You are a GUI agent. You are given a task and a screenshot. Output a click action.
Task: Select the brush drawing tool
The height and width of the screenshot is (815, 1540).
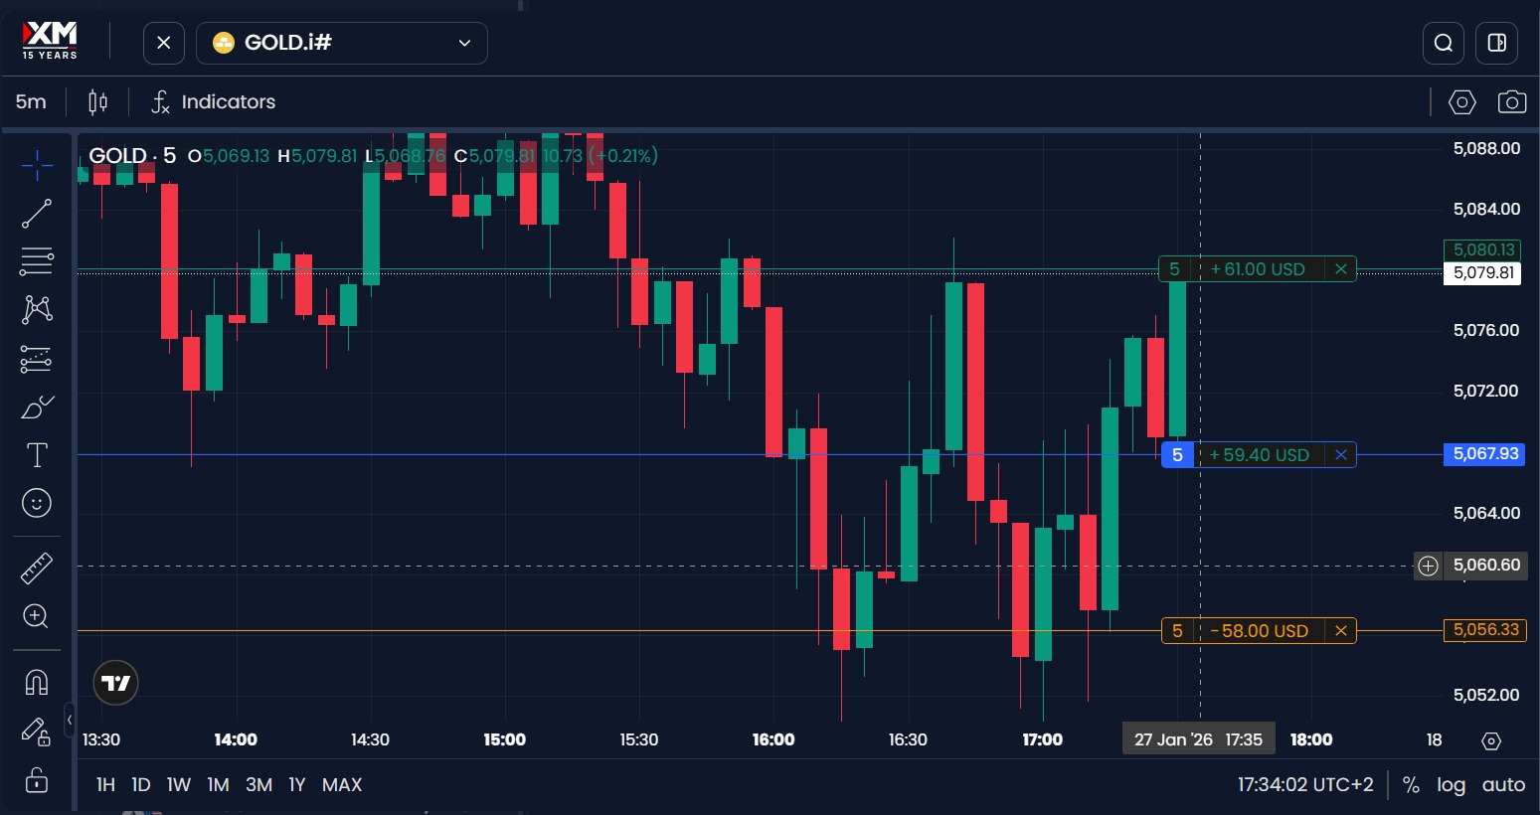pos(37,407)
